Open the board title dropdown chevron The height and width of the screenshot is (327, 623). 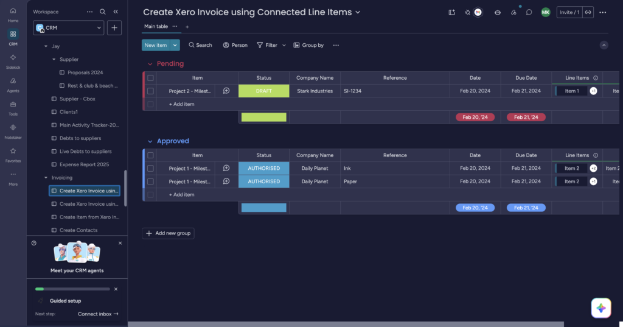(x=358, y=12)
